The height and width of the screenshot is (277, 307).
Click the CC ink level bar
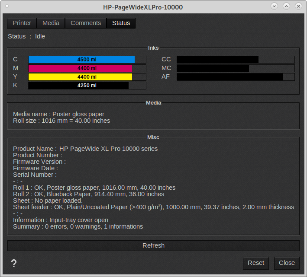coord(235,60)
